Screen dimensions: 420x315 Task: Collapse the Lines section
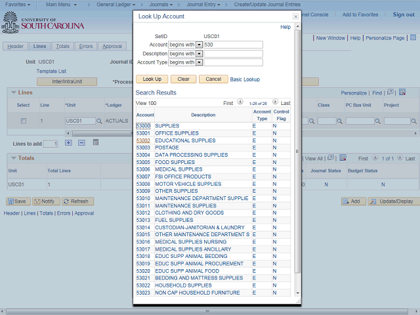coord(12,93)
